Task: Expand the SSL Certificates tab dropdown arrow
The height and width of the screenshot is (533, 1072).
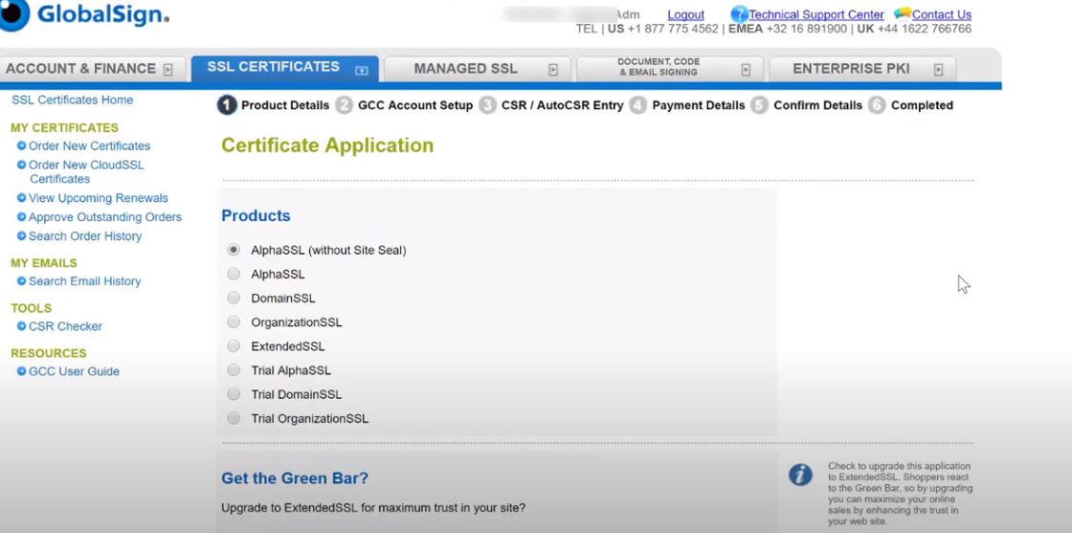Action: 362,69
